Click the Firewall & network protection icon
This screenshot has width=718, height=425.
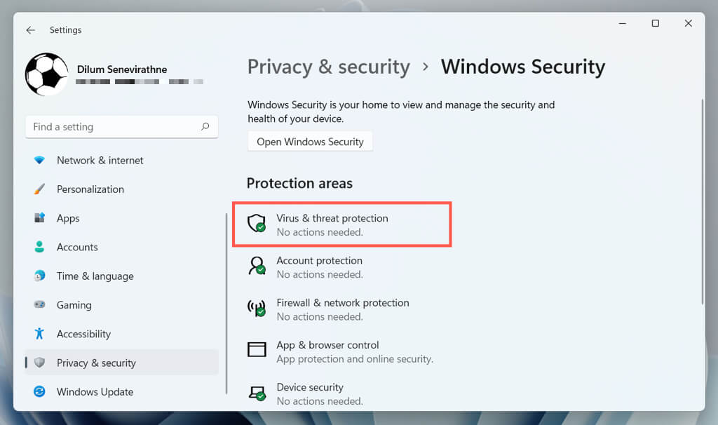257,308
